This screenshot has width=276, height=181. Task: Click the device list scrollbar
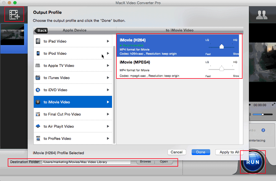click(114, 95)
